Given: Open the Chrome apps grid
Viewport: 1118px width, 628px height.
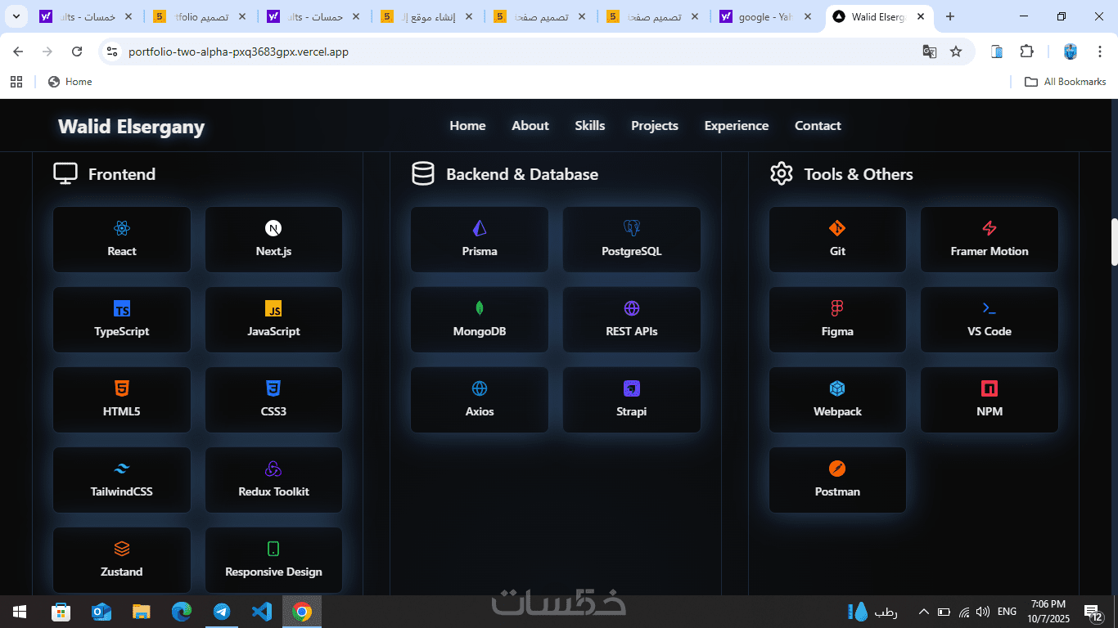Looking at the screenshot, I should pos(16,82).
